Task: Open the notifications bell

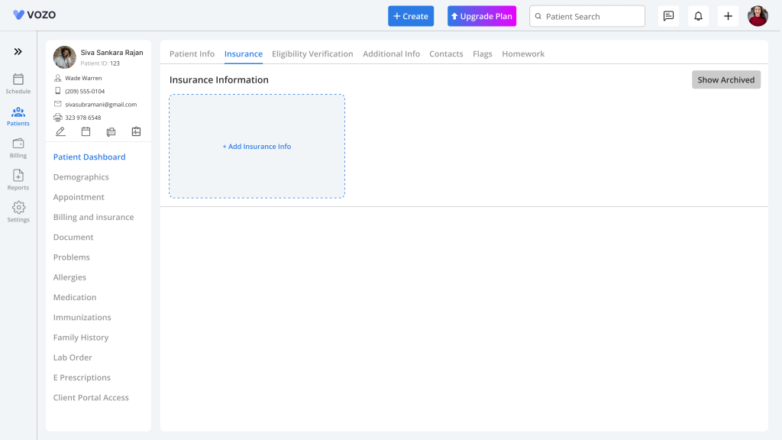Action: point(698,16)
